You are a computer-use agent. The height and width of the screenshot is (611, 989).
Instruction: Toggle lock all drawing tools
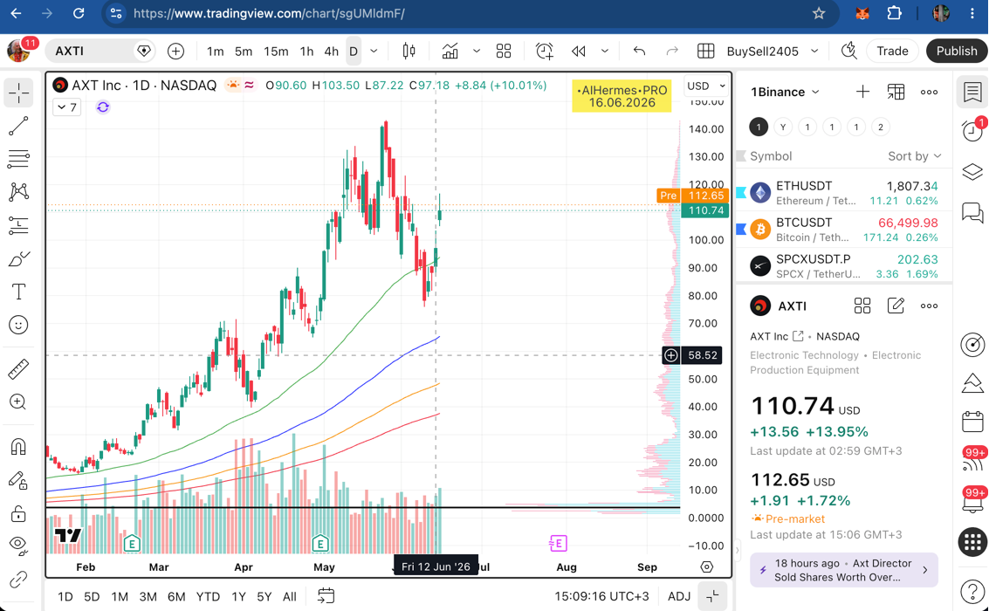(x=18, y=513)
